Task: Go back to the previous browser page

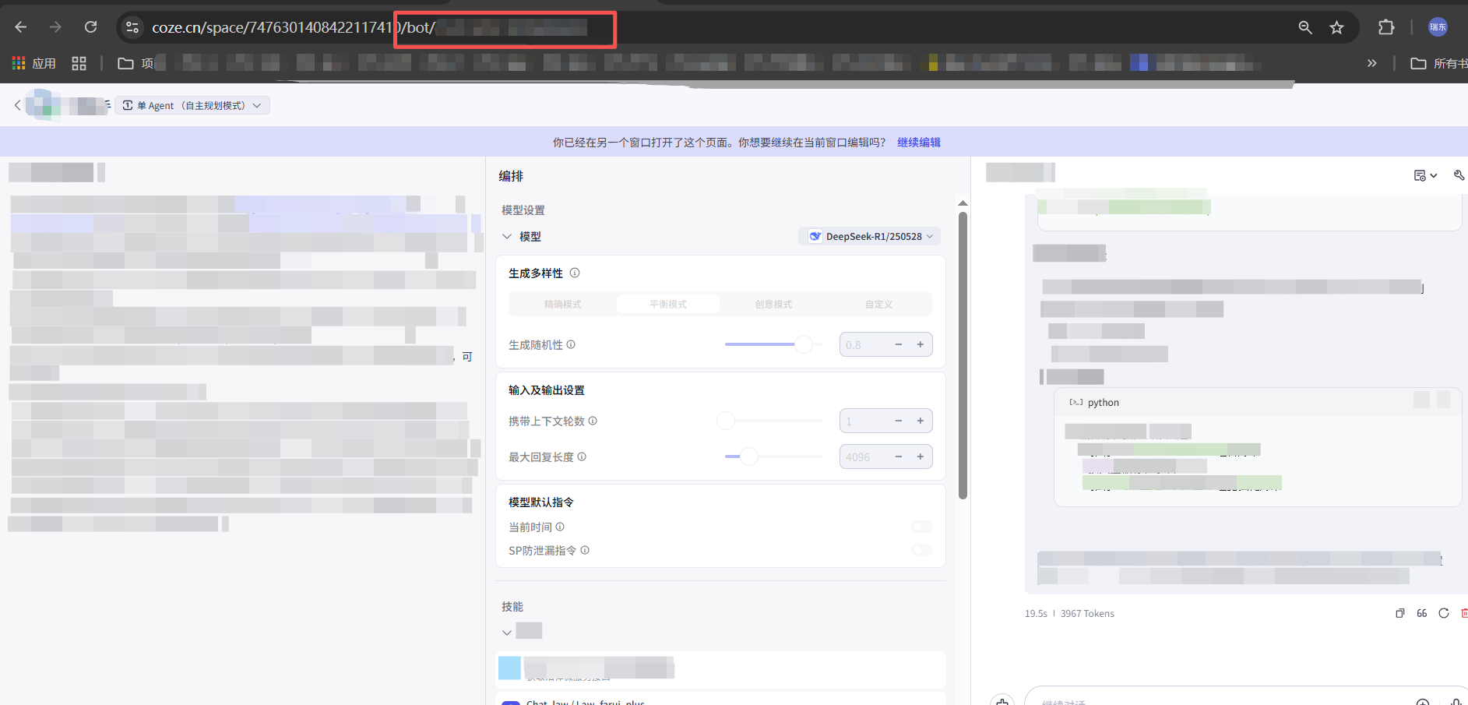Action: click(21, 27)
